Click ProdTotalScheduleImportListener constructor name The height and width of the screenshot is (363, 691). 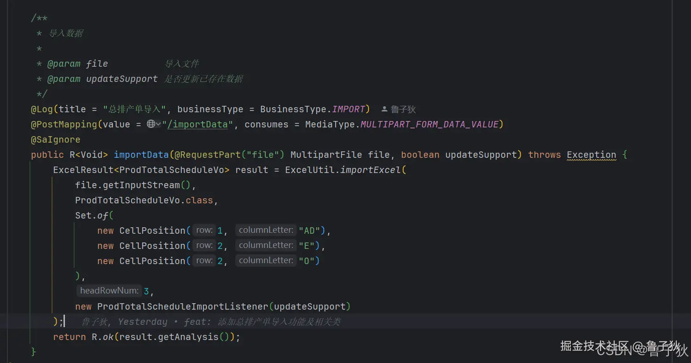pos(183,306)
